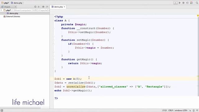Click the 17:15 cursor position in status bar
Image resolution: width=199 pixels, height=112 pixels.
164,110
